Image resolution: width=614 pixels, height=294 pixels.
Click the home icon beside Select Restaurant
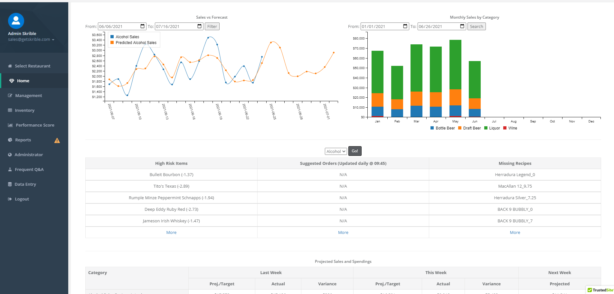pyautogui.click(x=10, y=66)
